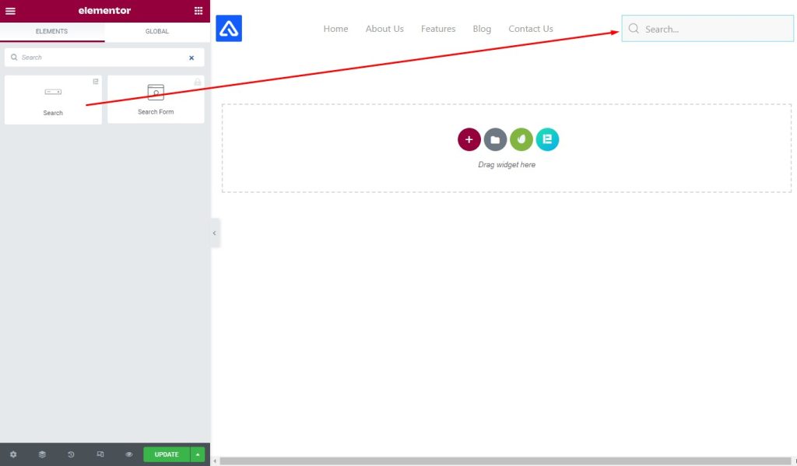Expand the save options arrow
Viewport: 797px width, 466px height.
point(198,454)
